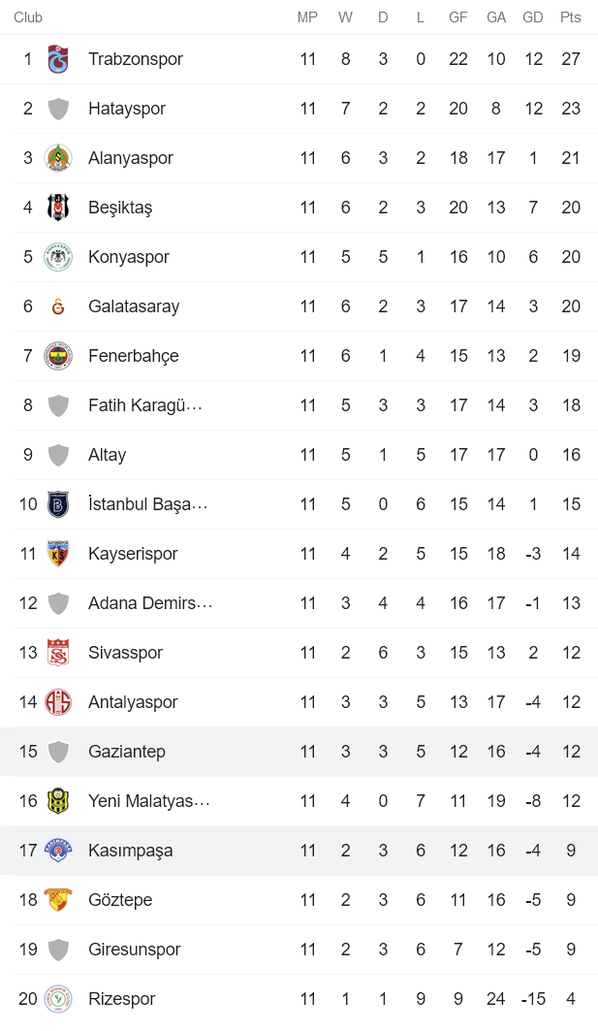
Task: Select the Rizespor club badge
Action: 59,998
